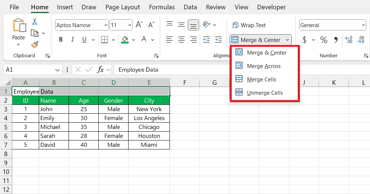The width and height of the screenshot is (370, 194).
Task: Choose Merge & Center in the dropdown list
Action: pos(264,52)
